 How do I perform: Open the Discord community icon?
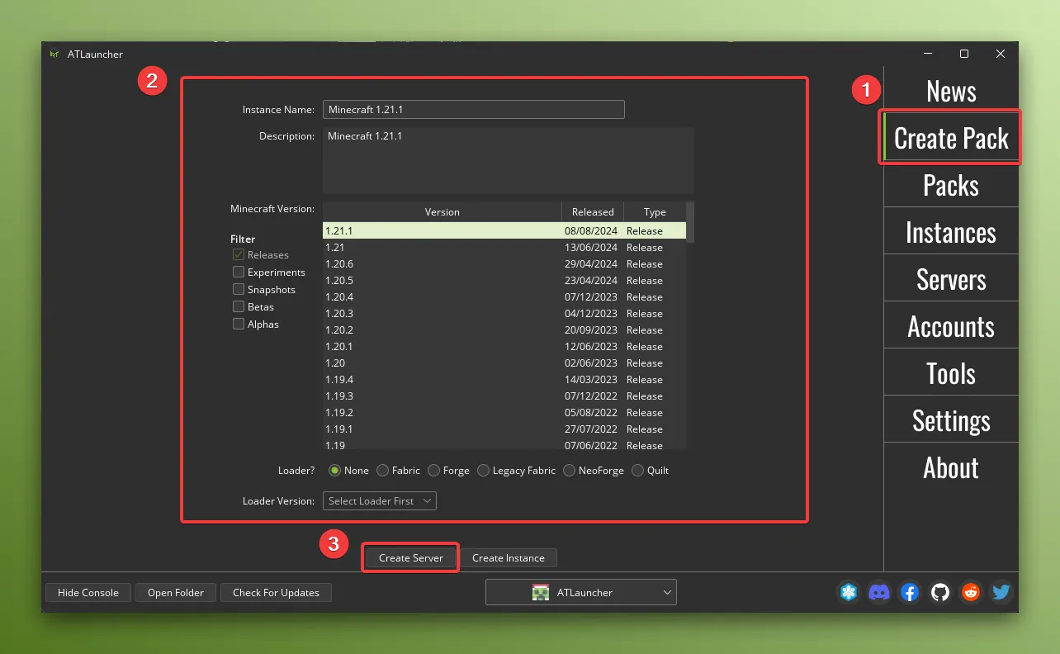click(x=879, y=592)
